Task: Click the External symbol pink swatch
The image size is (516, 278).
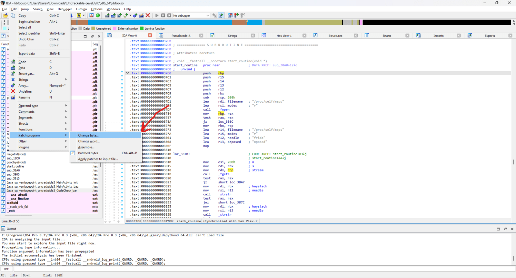Action: click(114, 28)
